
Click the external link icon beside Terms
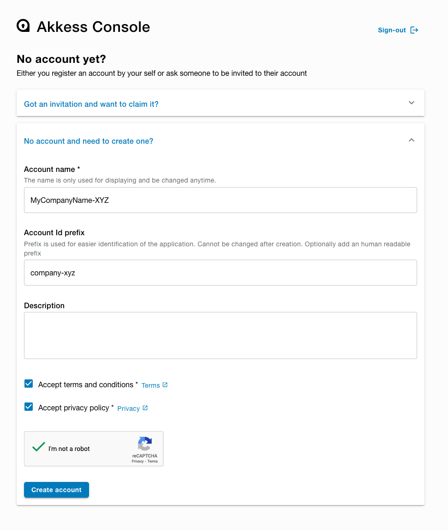(165, 384)
